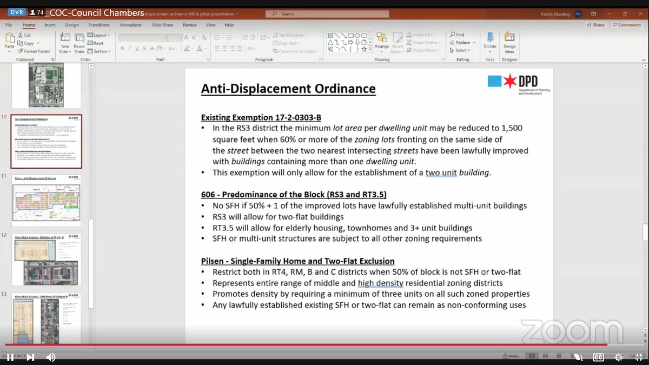The image size is (649, 365).
Task: Click the Cut scissors command
Action: click(x=24, y=35)
